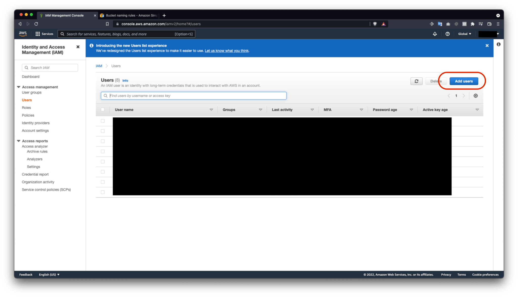
Task: Open the Brave Shields icon in address bar
Action: click(x=374, y=24)
